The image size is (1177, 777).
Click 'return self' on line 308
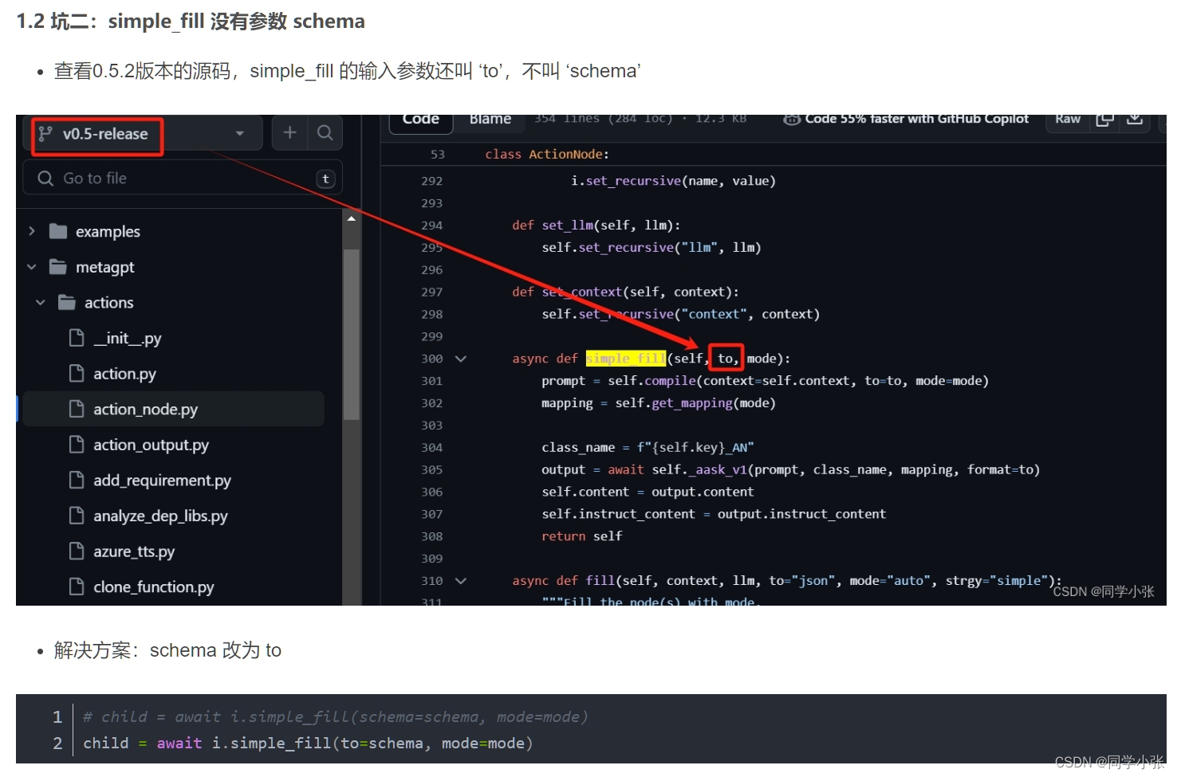pyautogui.click(x=582, y=536)
